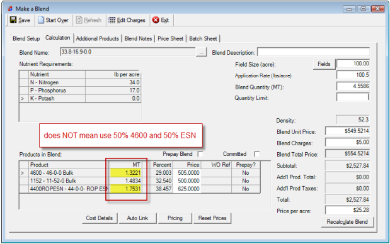Image resolution: width=390 pixels, height=244 pixels.
Task: Click the Blend Description input field
Action: point(313,52)
